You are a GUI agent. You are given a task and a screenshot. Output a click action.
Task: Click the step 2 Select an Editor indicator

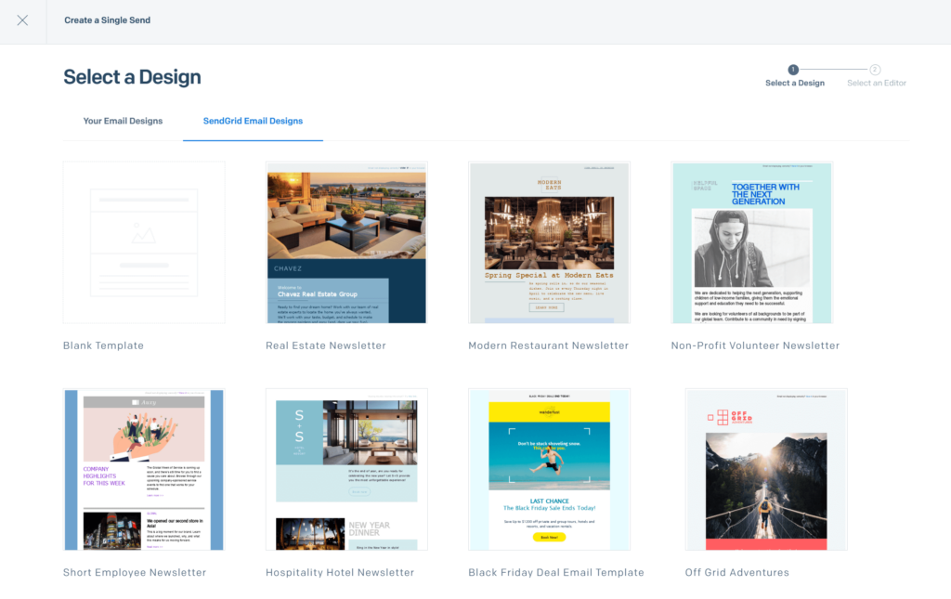(874, 70)
